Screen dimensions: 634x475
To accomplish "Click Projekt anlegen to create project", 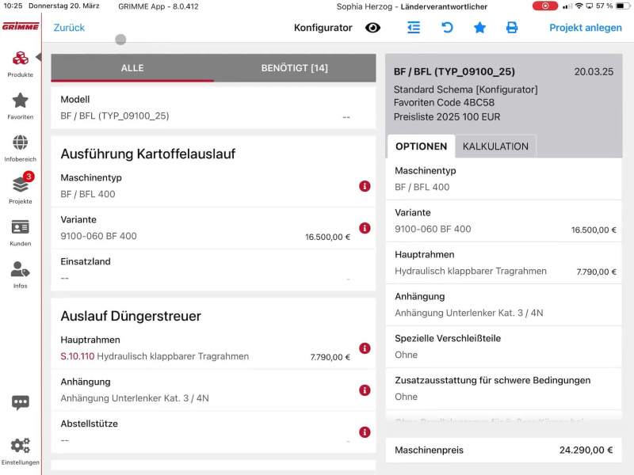I will coord(585,28).
